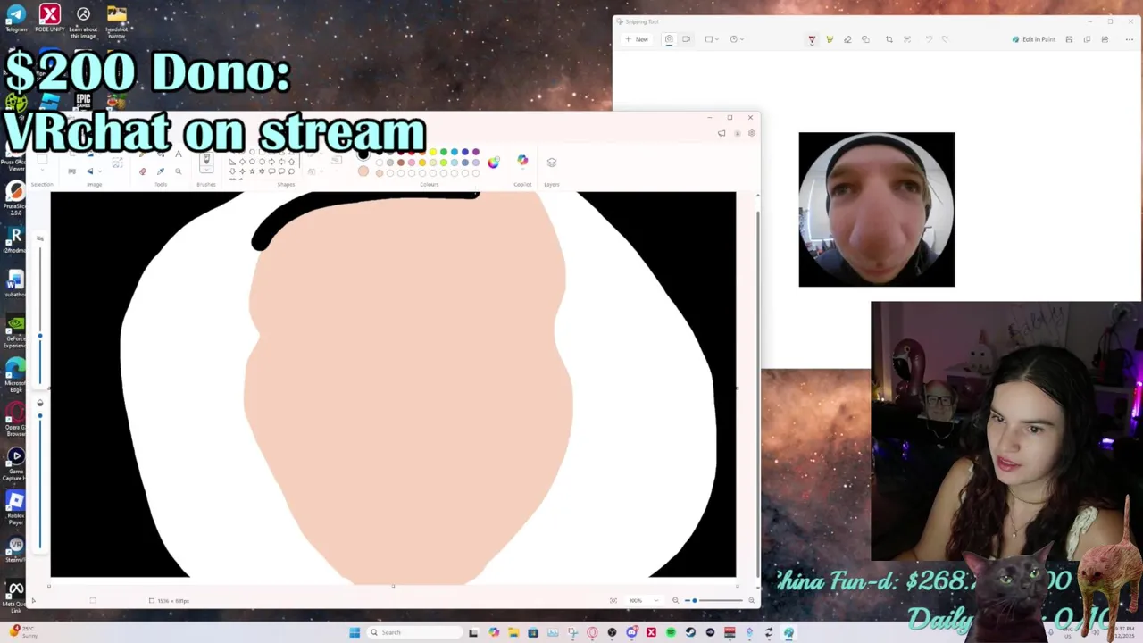Open Steam from taskbar
This screenshot has width=1143, height=643.
[690, 632]
